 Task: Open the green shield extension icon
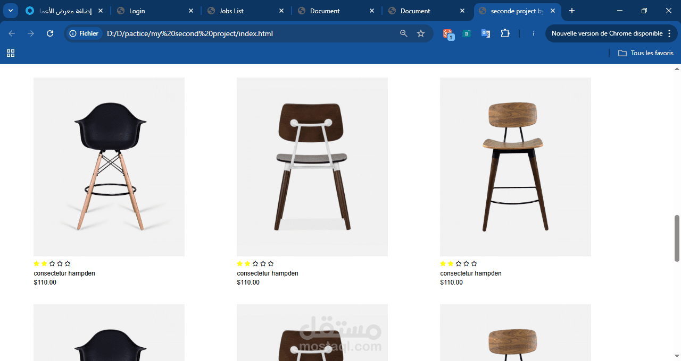tap(467, 33)
